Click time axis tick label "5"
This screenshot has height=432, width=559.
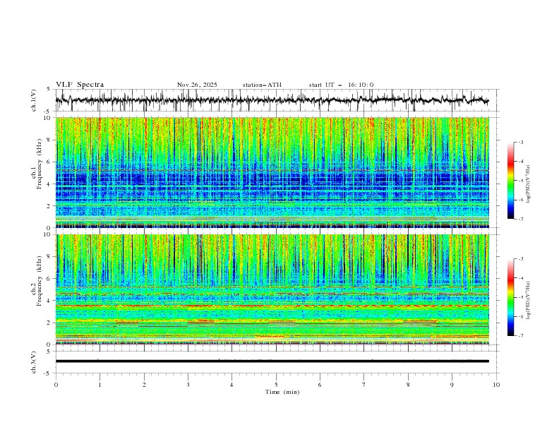276,385
